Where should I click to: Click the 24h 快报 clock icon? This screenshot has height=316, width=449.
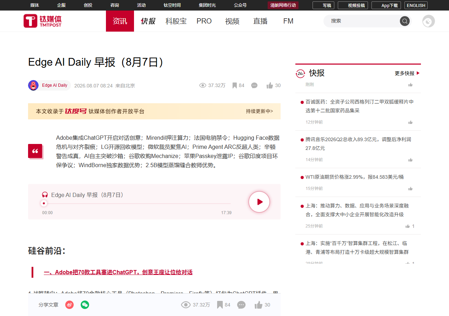(301, 73)
